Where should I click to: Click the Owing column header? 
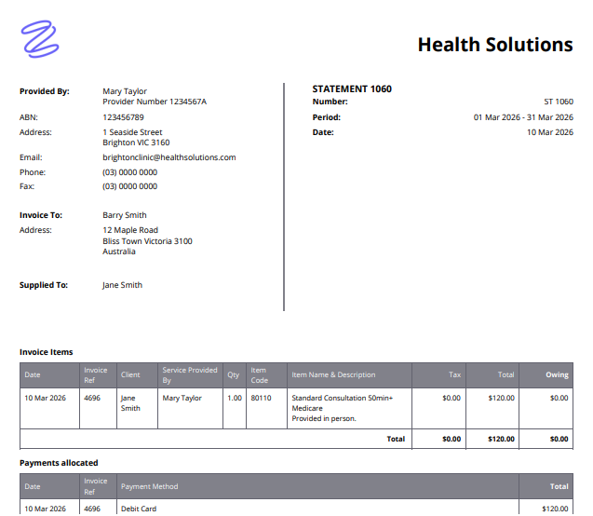[x=557, y=375]
